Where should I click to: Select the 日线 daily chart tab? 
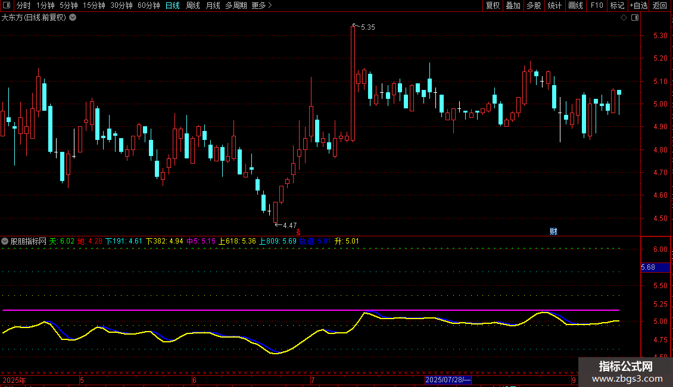173,5
